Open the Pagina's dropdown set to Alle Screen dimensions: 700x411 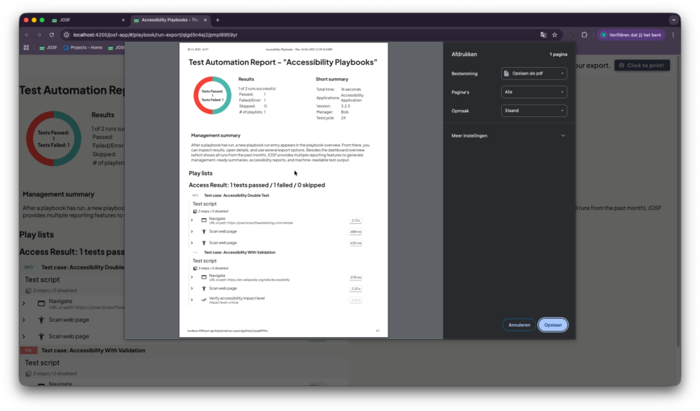tap(534, 92)
